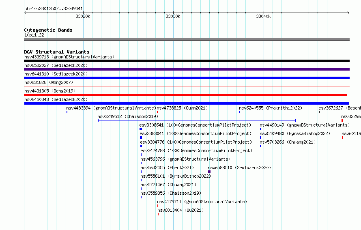Select nsv5556101 (ByrskaBishop2022) label
Viewport: 361px width, 230px height.
[x=176, y=176]
